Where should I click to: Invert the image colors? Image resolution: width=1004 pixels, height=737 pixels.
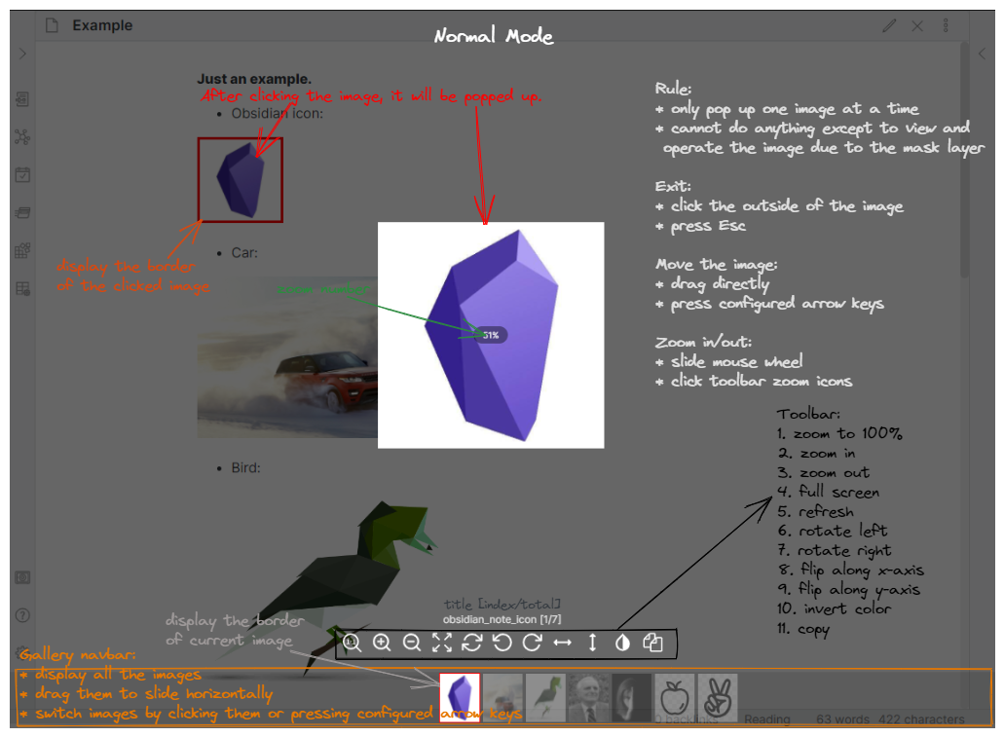coord(622,643)
